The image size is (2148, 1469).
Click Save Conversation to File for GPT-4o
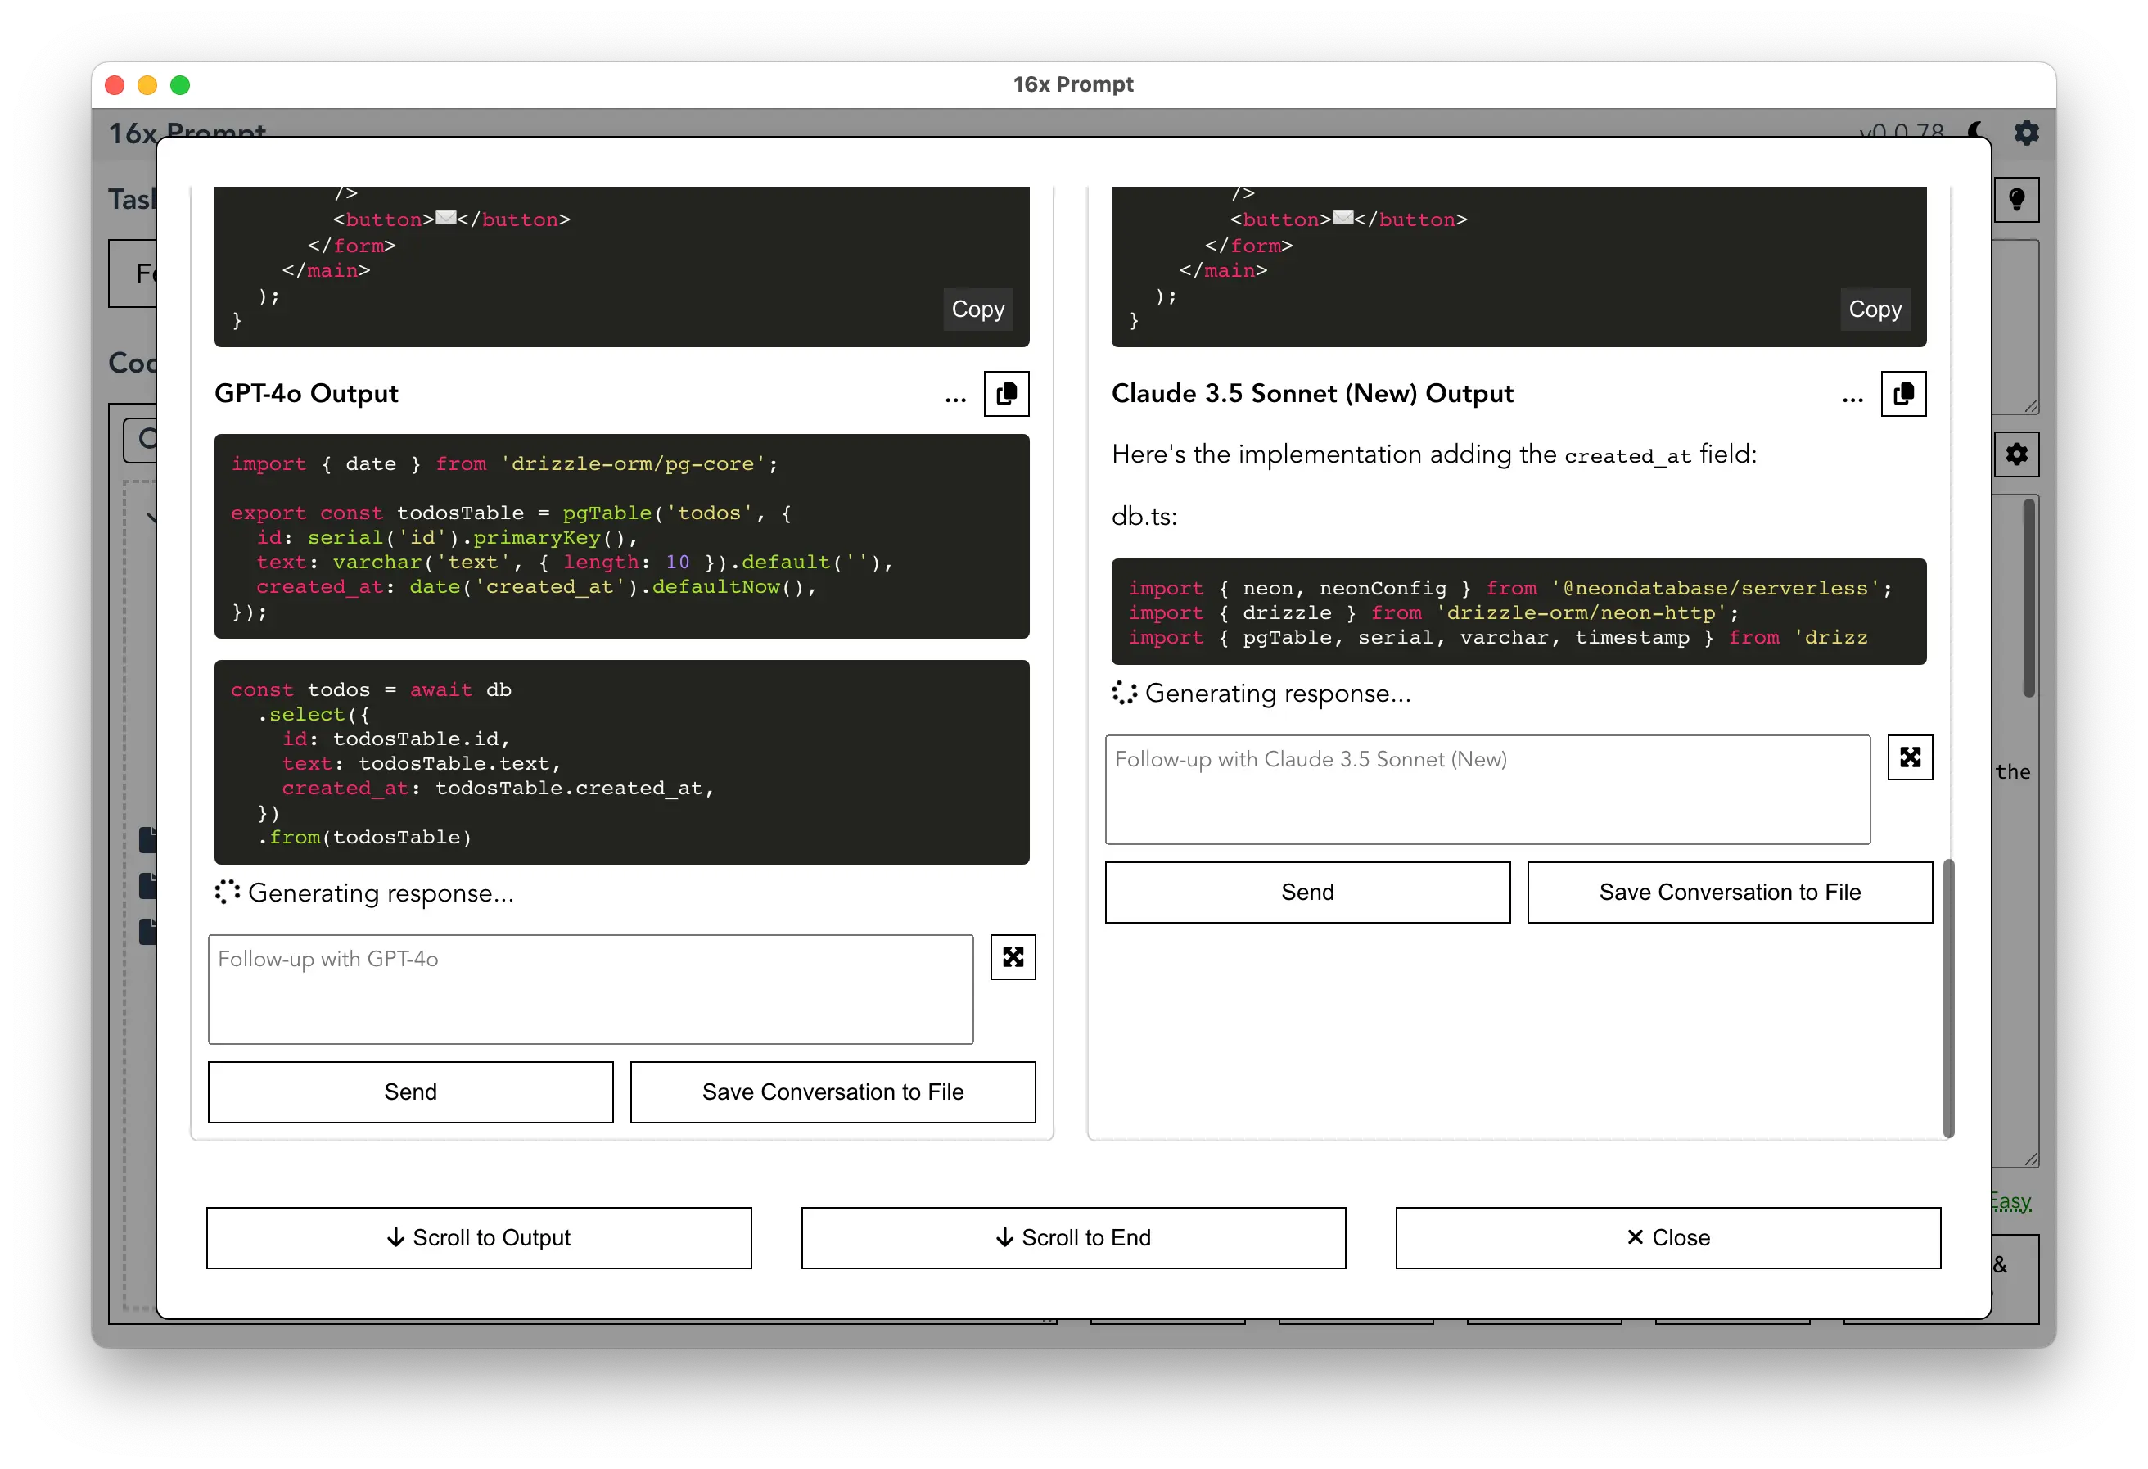833,1091
